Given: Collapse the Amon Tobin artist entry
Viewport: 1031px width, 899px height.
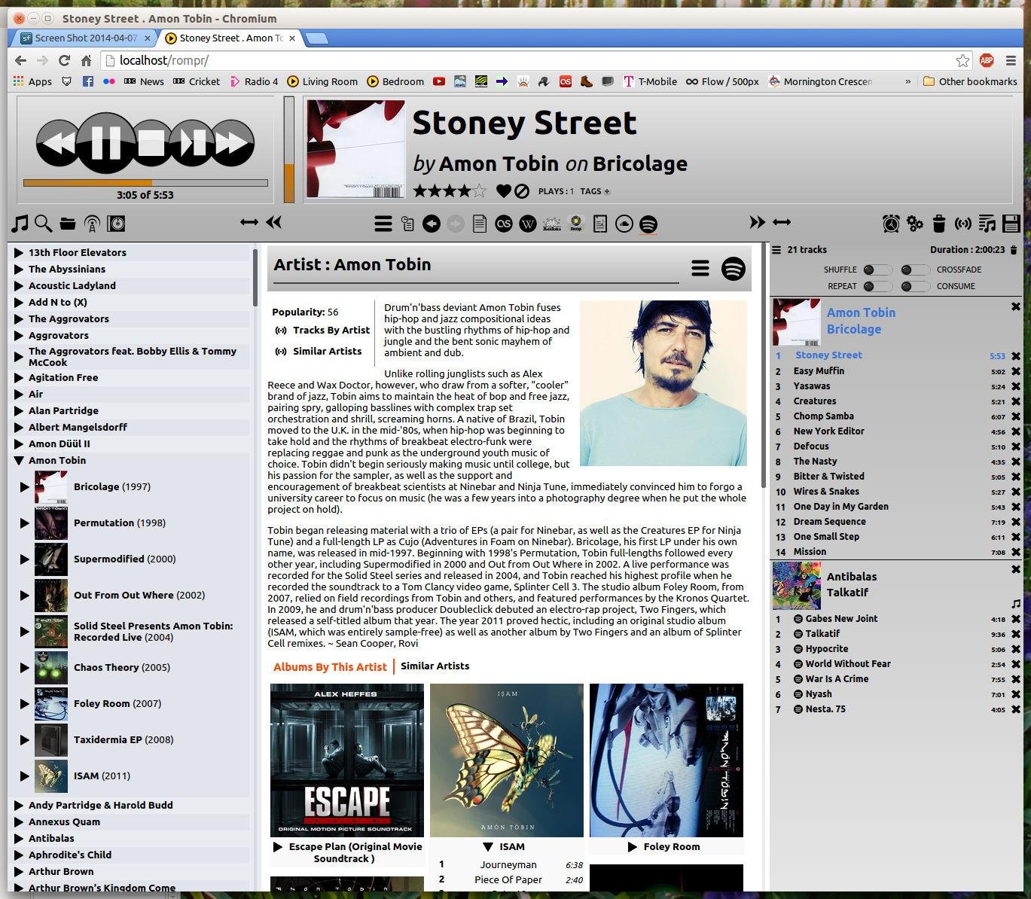Looking at the screenshot, I should [x=20, y=460].
